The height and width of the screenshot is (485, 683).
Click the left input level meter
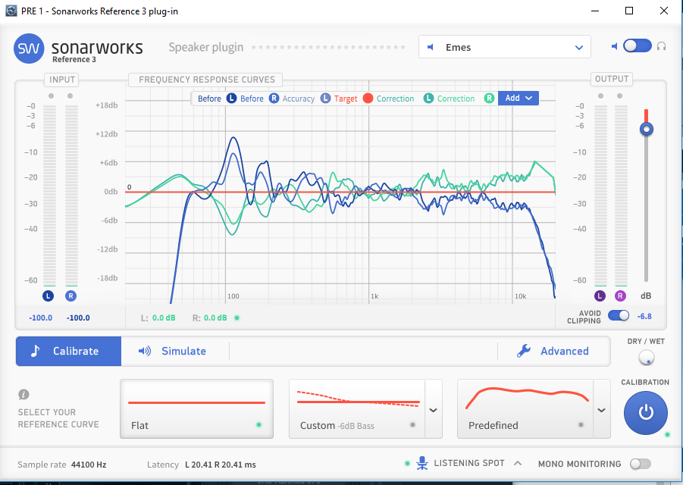49,196
